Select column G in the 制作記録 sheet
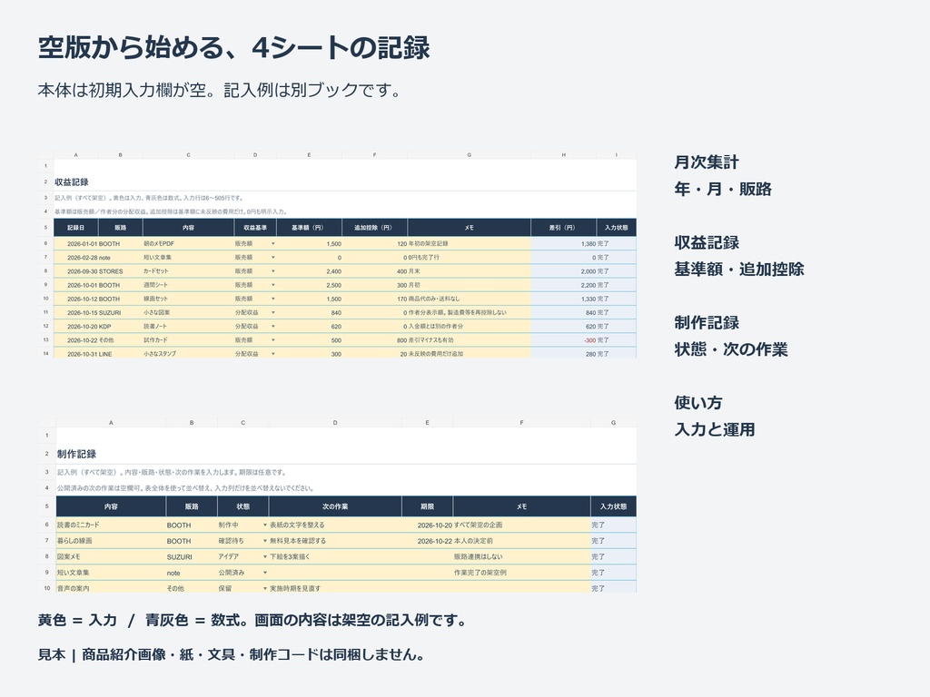 pyautogui.click(x=613, y=423)
